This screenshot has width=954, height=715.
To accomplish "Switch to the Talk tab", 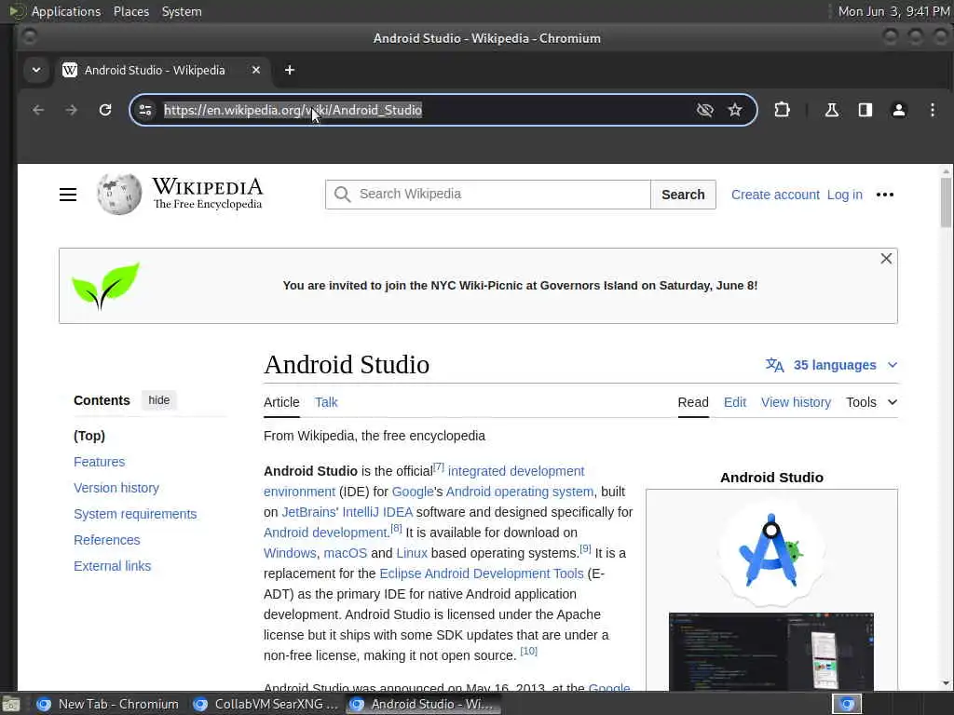I will 326,402.
